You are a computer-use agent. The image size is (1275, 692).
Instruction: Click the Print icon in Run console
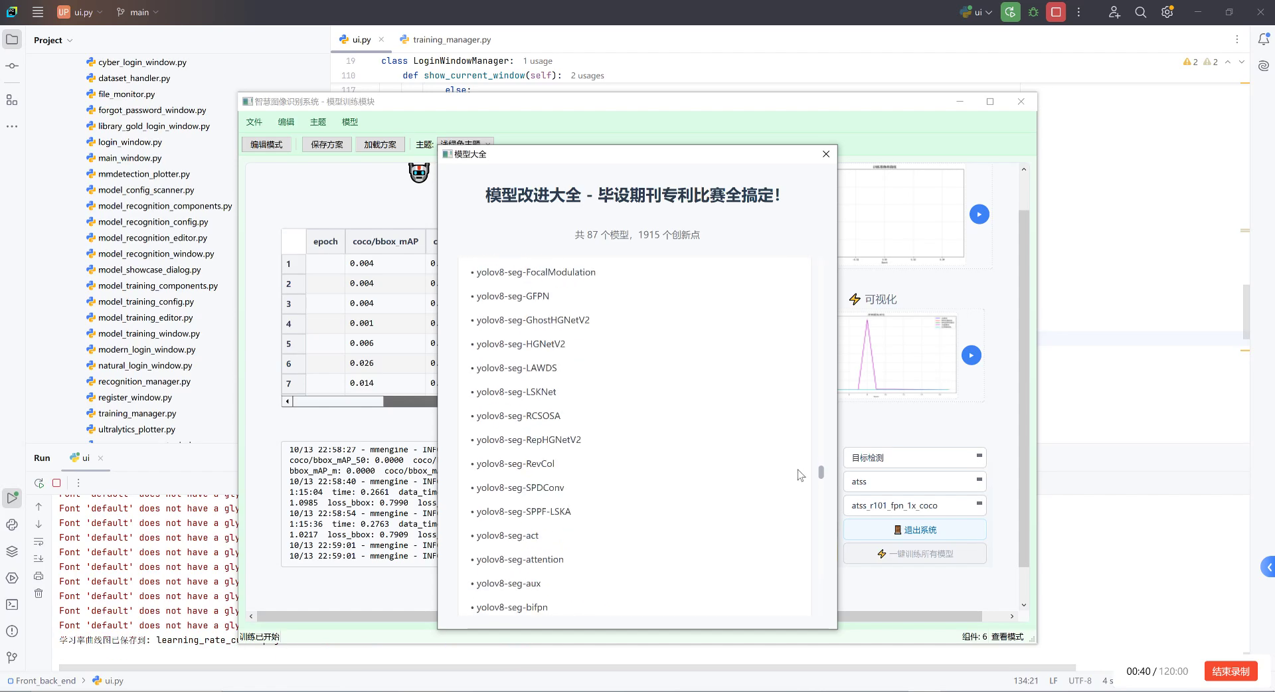pyautogui.click(x=39, y=576)
